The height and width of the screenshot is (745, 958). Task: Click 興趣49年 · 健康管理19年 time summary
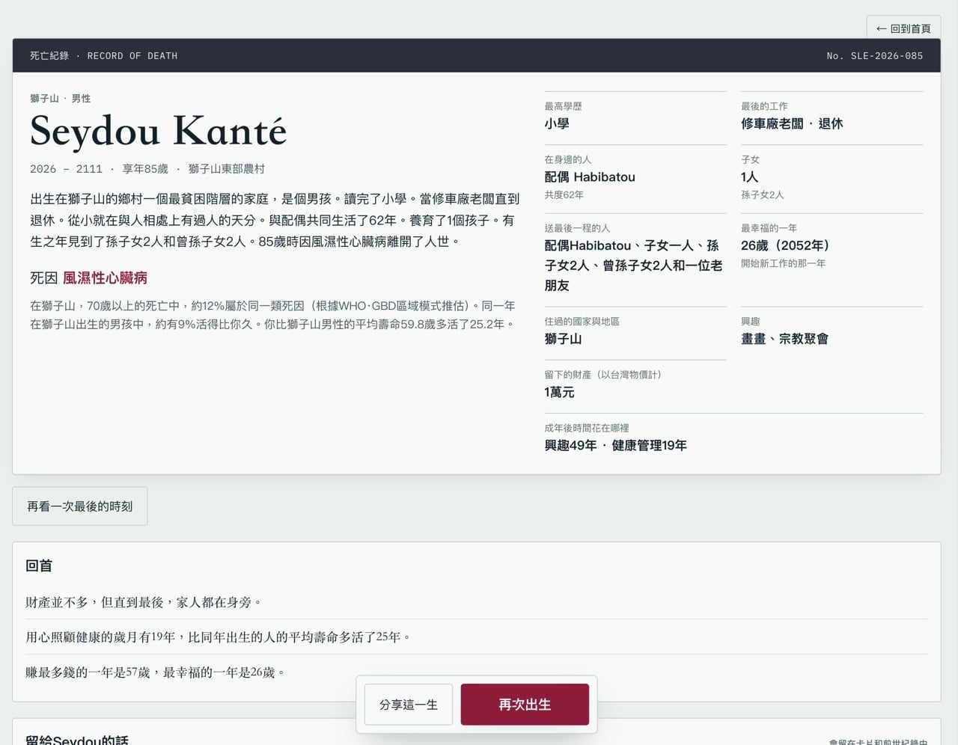[615, 446]
